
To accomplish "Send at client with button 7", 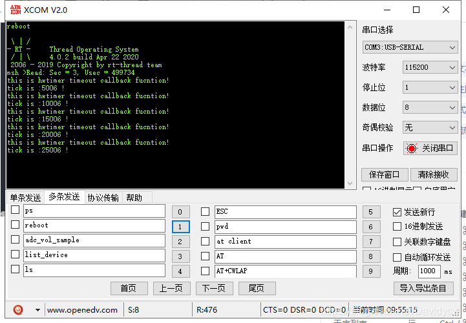I will click(x=371, y=242).
